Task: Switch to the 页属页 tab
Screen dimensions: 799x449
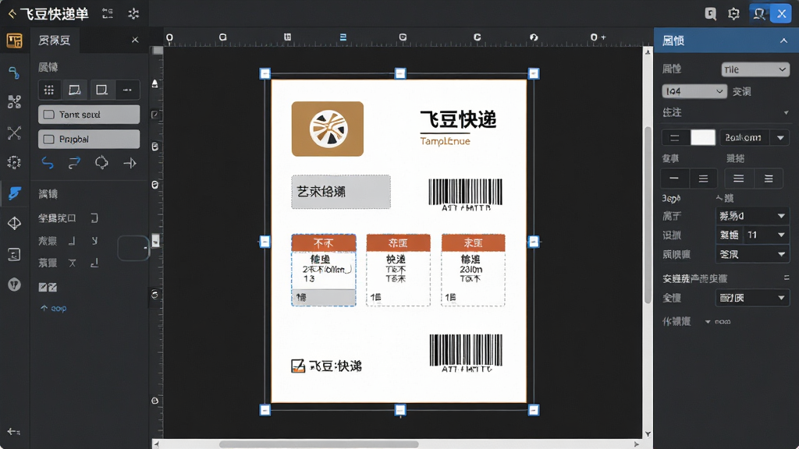Action: tap(55, 41)
